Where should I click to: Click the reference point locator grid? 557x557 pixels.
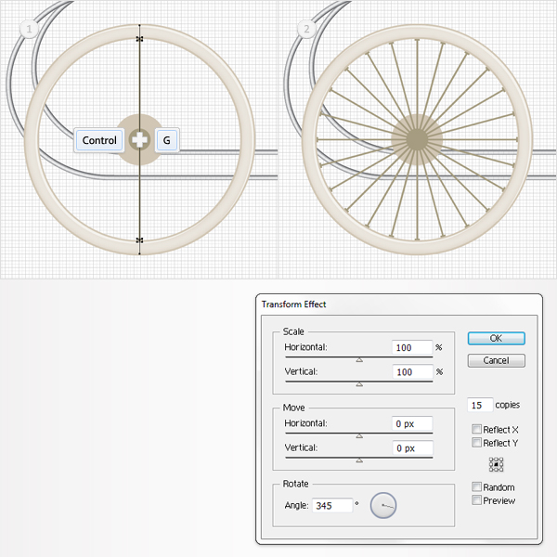point(496,464)
